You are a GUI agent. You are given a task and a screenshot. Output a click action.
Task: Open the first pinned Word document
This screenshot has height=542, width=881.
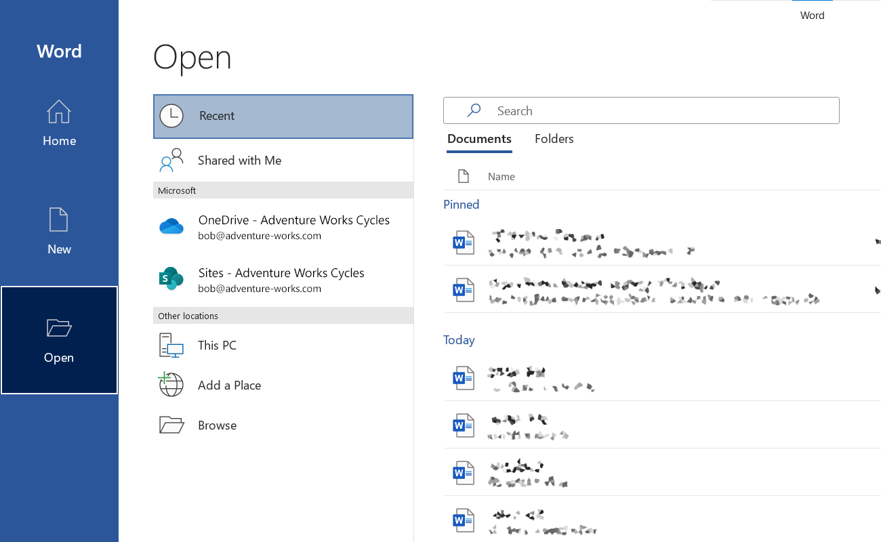tap(662, 242)
